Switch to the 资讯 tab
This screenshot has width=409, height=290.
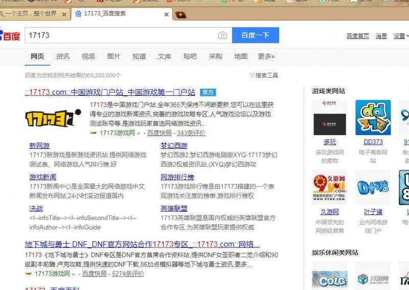63,56
